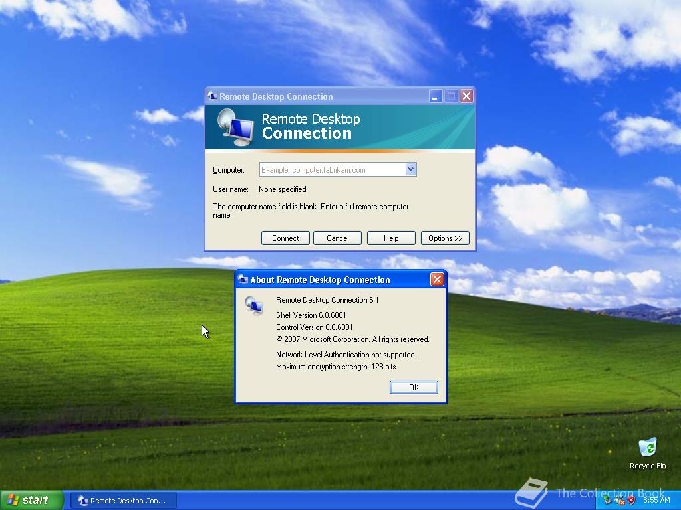Click the 'Computer:' field label

[229, 170]
